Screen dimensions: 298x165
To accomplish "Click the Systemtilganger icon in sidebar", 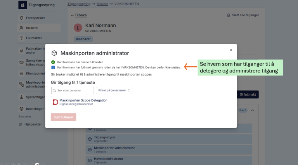I will (21, 97).
